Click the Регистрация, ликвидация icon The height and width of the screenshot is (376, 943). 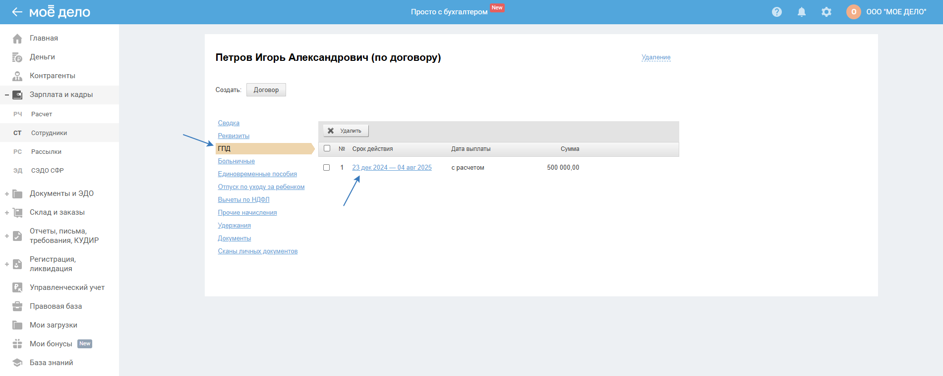click(17, 264)
